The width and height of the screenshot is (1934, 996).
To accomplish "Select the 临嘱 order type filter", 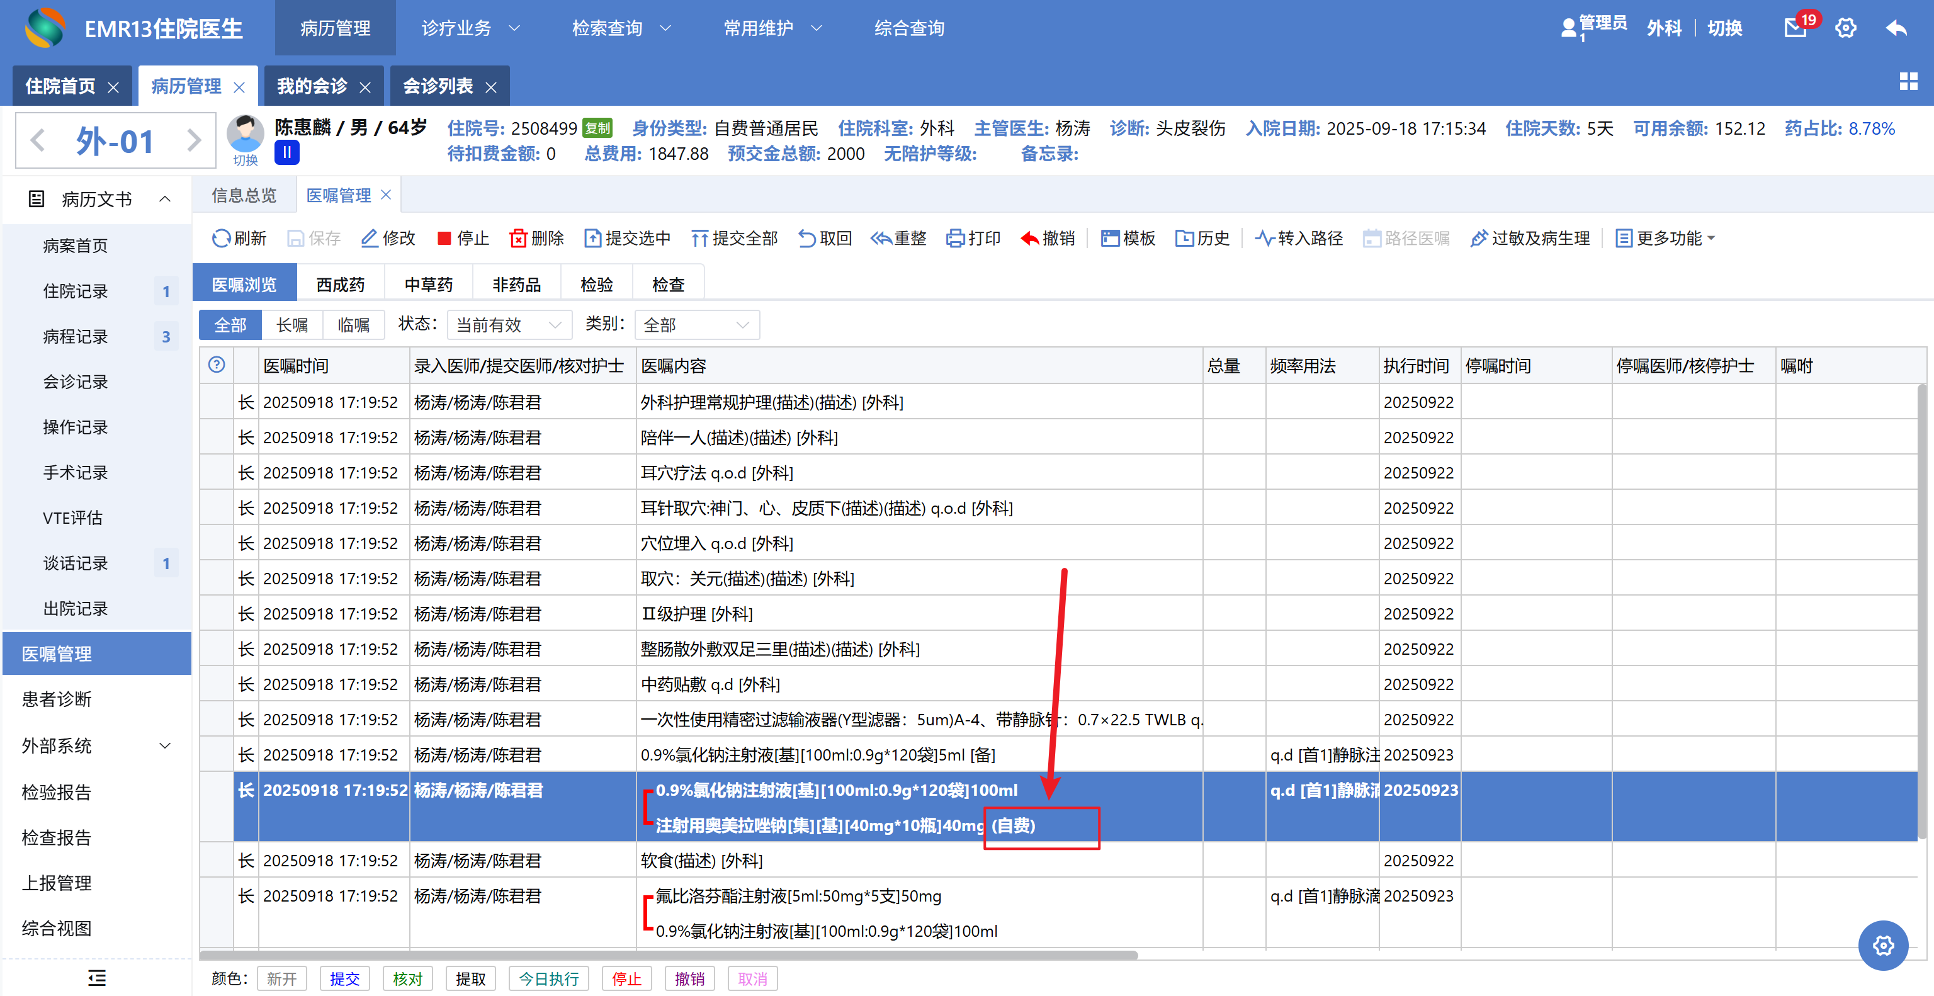I will click(x=354, y=325).
